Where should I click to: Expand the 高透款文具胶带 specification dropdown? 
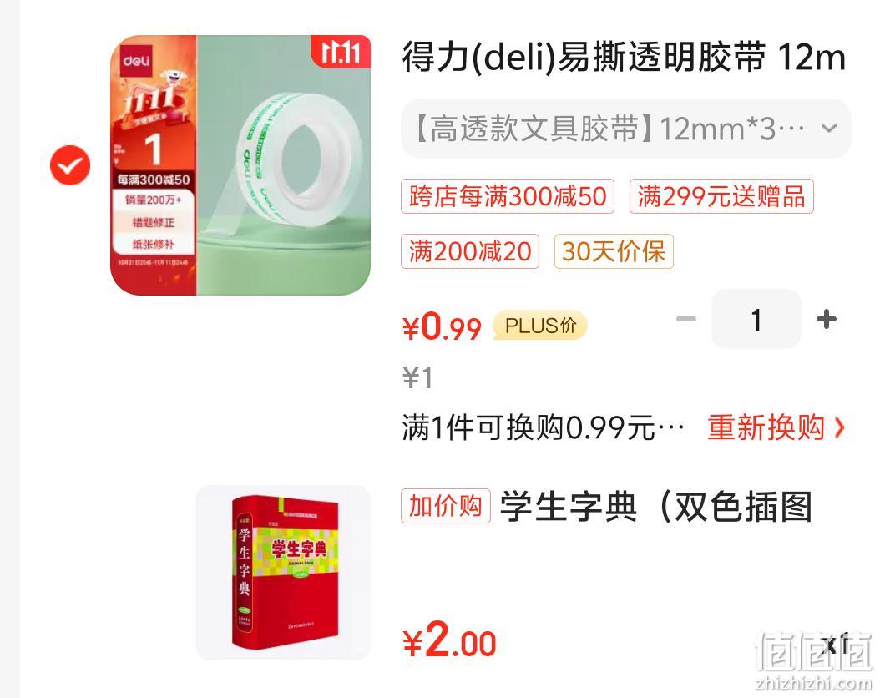click(x=625, y=129)
